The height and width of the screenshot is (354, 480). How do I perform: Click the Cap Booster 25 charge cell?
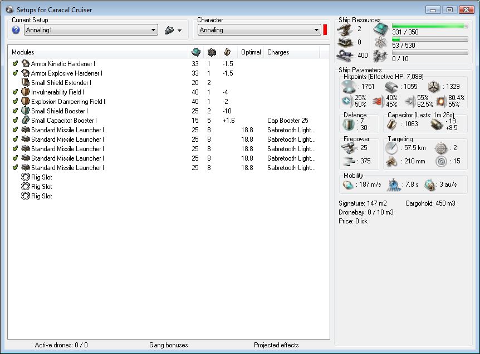[288, 121]
